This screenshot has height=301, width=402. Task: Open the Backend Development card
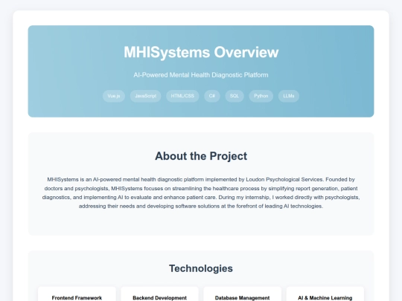[160, 294]
